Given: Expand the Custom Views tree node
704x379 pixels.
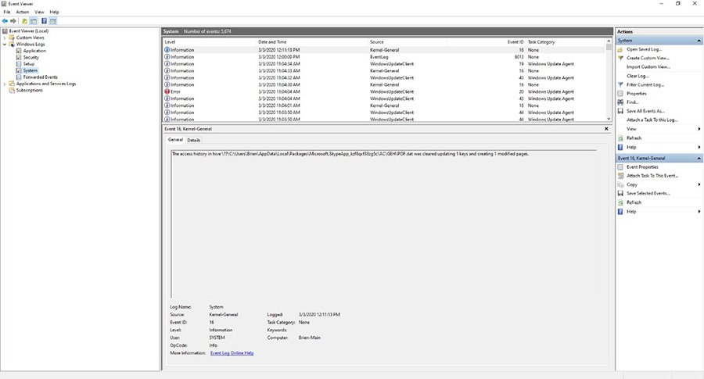Looking at the screenshot, I should point(5,38).
